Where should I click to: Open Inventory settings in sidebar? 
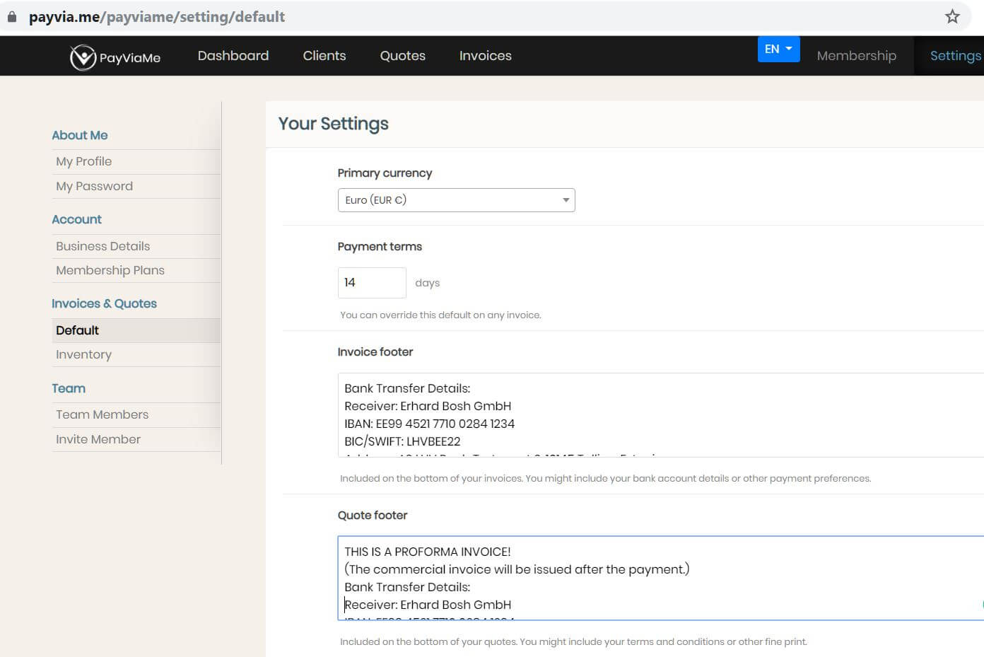(x=136, y=354)
